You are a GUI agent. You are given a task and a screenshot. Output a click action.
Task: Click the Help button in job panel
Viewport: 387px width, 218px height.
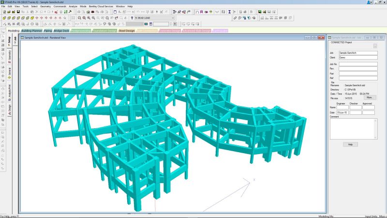[350, 144]
